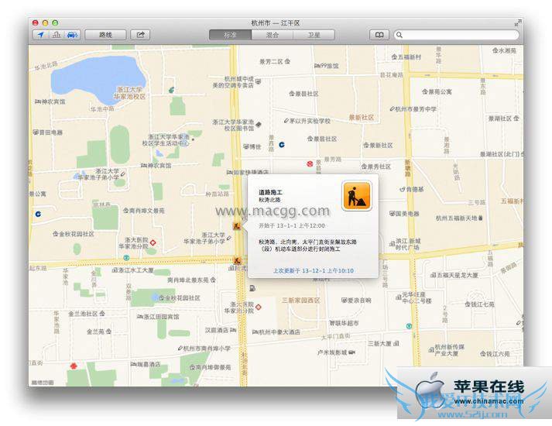The image size is (552, 426).
Task: Click the 浙江大学华家池校区图书馆 library label
Action: [x=233, y=125]
